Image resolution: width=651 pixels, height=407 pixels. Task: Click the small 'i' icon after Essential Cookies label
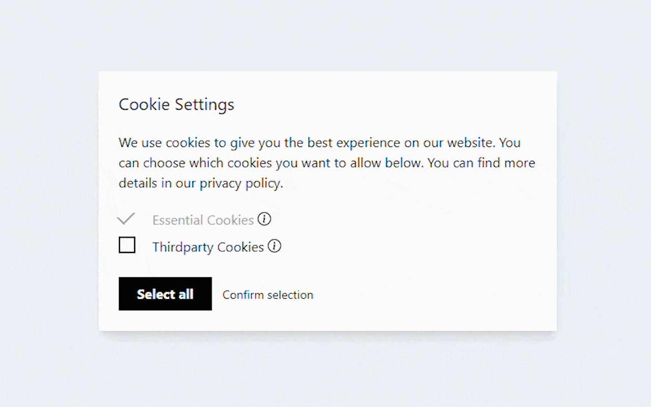point(264,219)
